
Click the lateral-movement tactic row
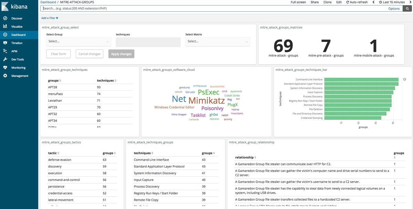[x=82, y=200]
